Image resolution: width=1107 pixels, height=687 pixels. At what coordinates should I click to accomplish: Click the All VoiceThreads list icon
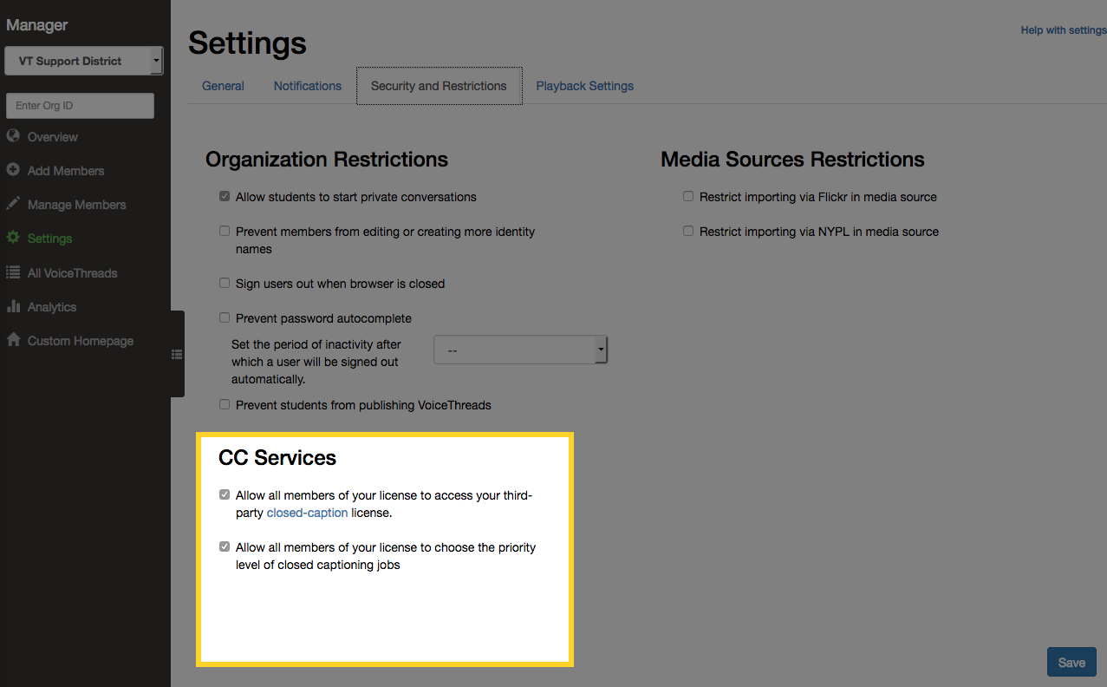click(13, 272)
